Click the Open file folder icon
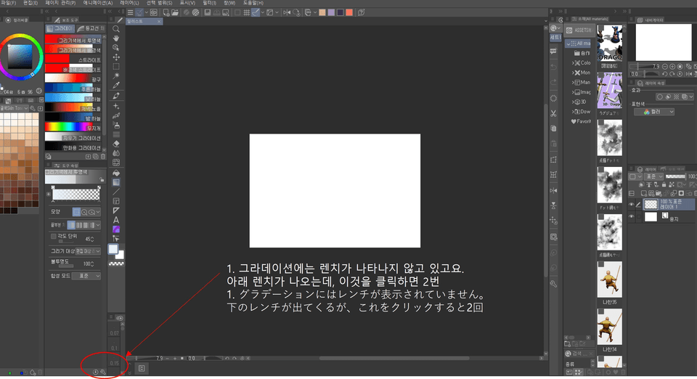Screen dimensions: 697x379 coord(175,12)
